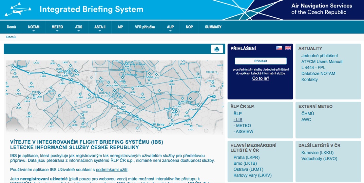Viewport: 364px width, 183px height.
Task: Select the Ostrava (LKMT) airport link
Action: tap(248, 170)
